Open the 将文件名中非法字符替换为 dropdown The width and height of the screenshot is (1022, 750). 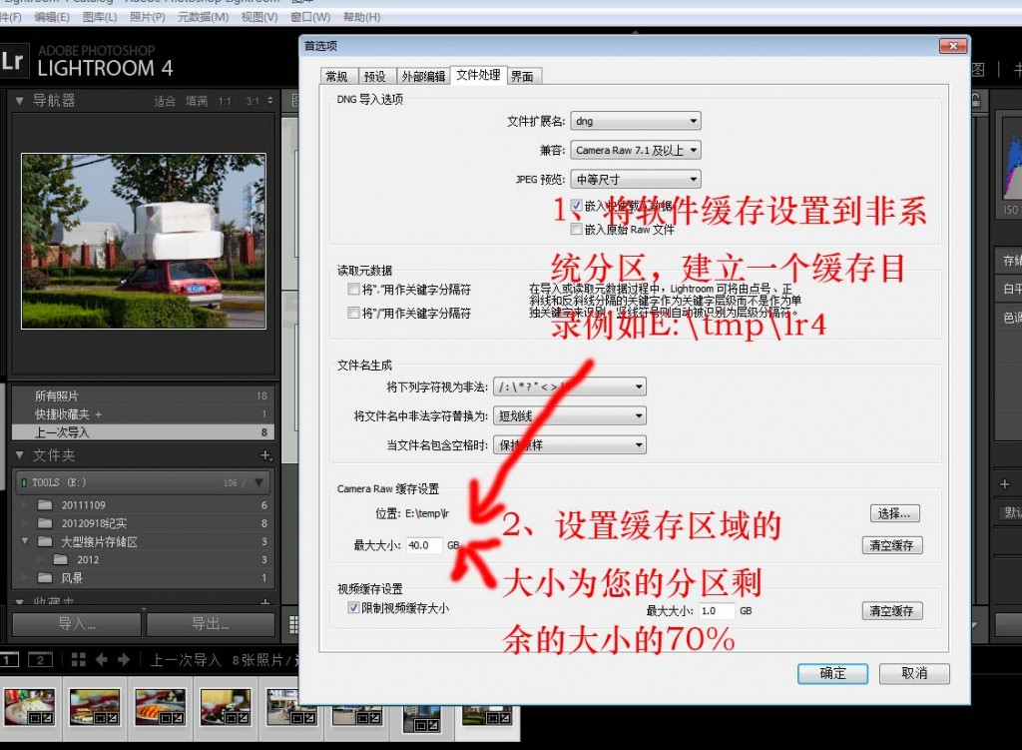570,415
